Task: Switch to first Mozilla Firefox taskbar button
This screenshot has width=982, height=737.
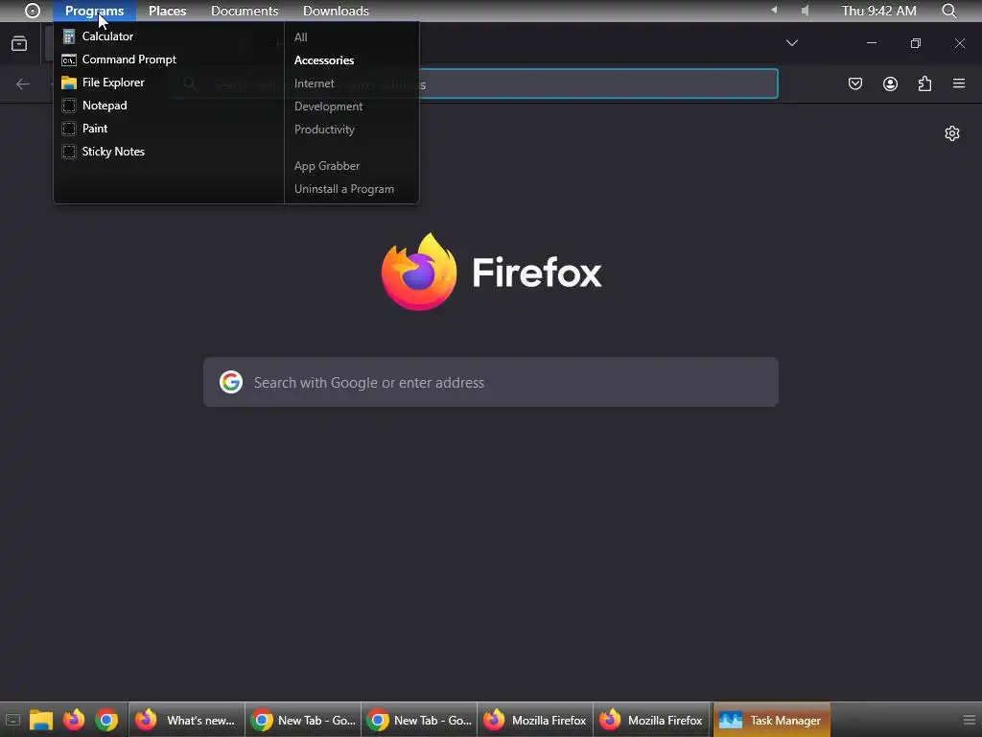Action: point(535,720)
